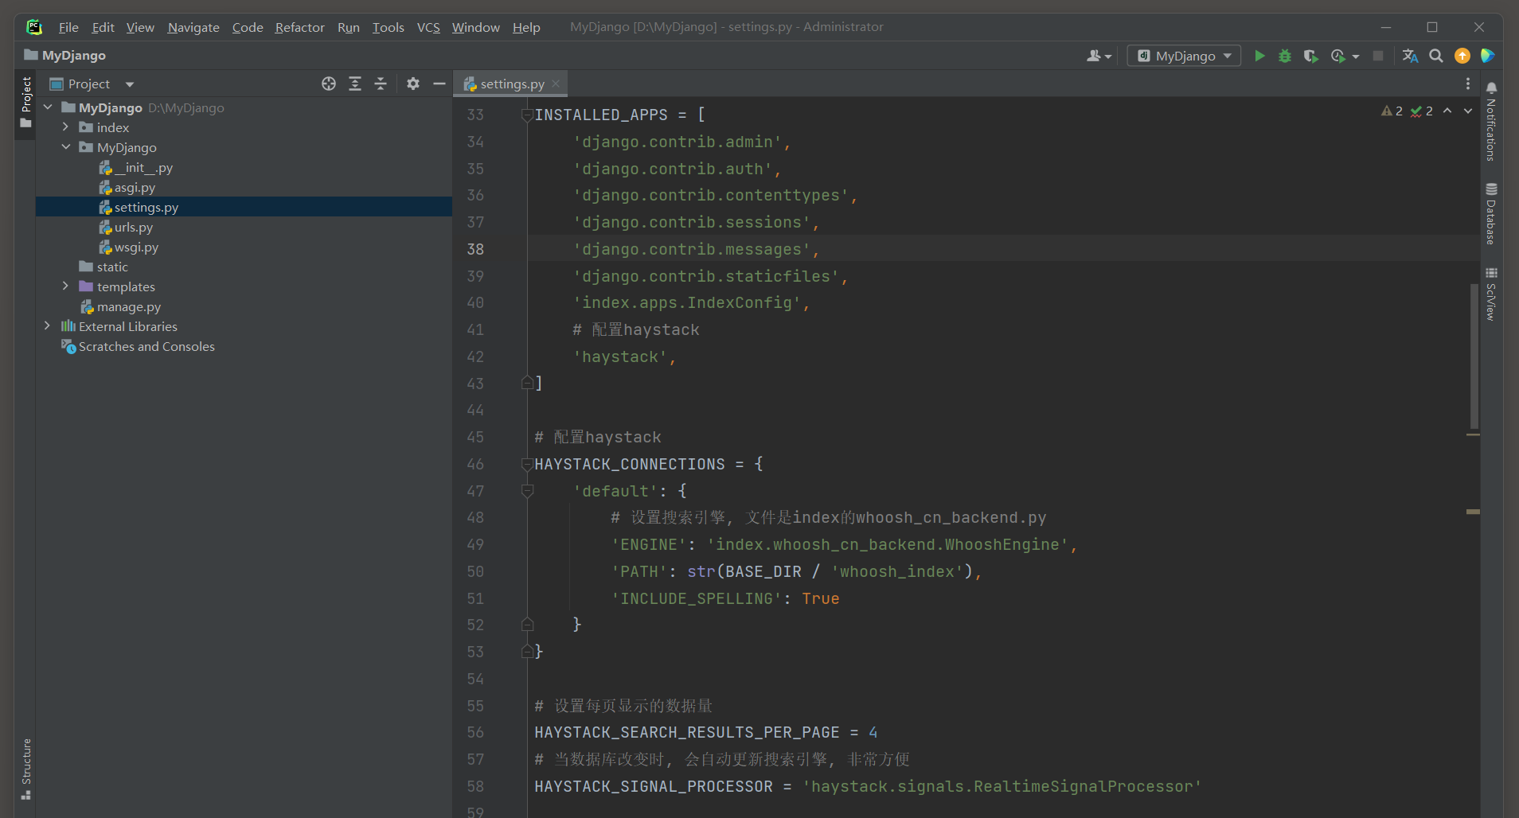Image resolution: width=1519 pixels, height=818 pixels.
Task: Go to previous highlighted error arrow
Action: [1447, 111]
